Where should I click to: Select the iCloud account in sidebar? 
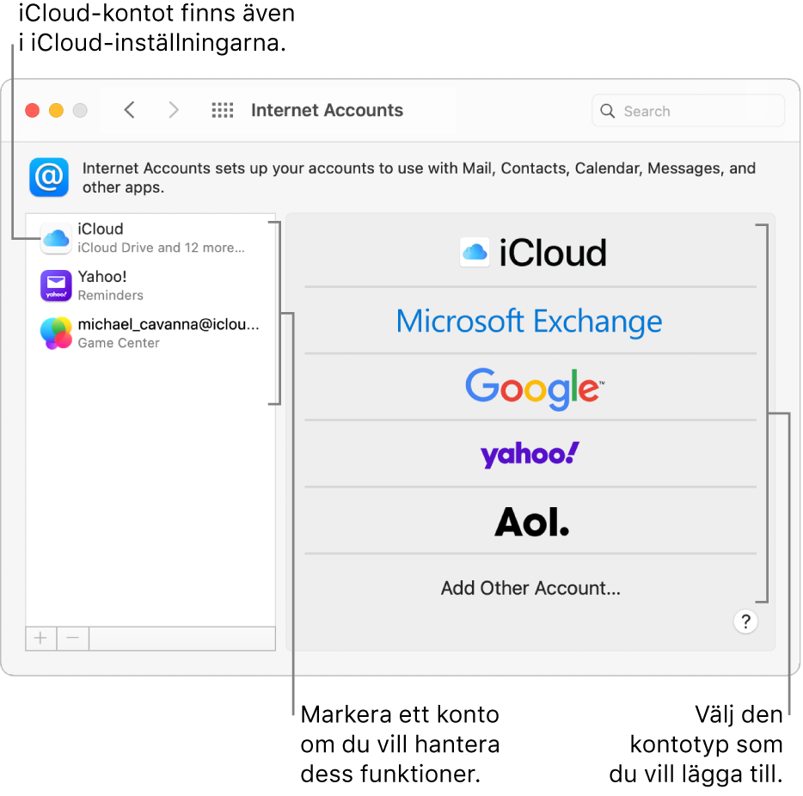coord(150,238)
